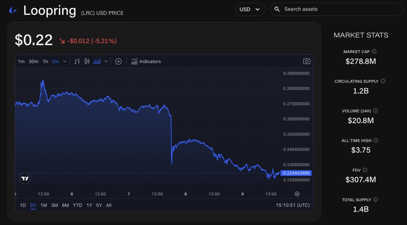Open chart settings gear icon
Screen dimensions: 407x225
click(297, 194)
